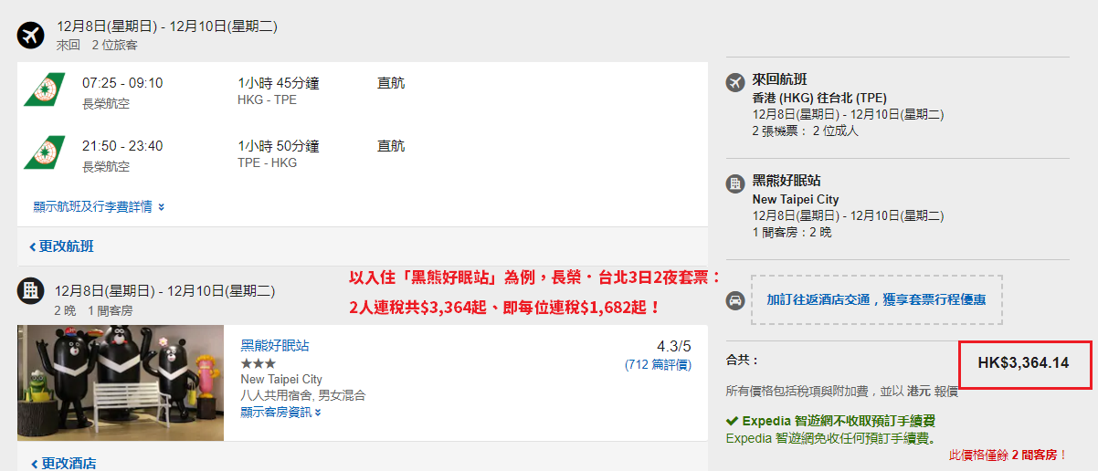Open the 黑熊好眠站 hotel name link
This screenshot has width=1098, height=471.
275,346
